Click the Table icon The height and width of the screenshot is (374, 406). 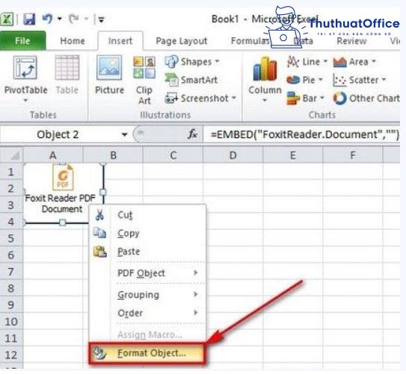pos(67,68)
